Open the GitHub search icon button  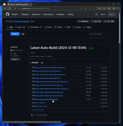[x=96, y=14]
